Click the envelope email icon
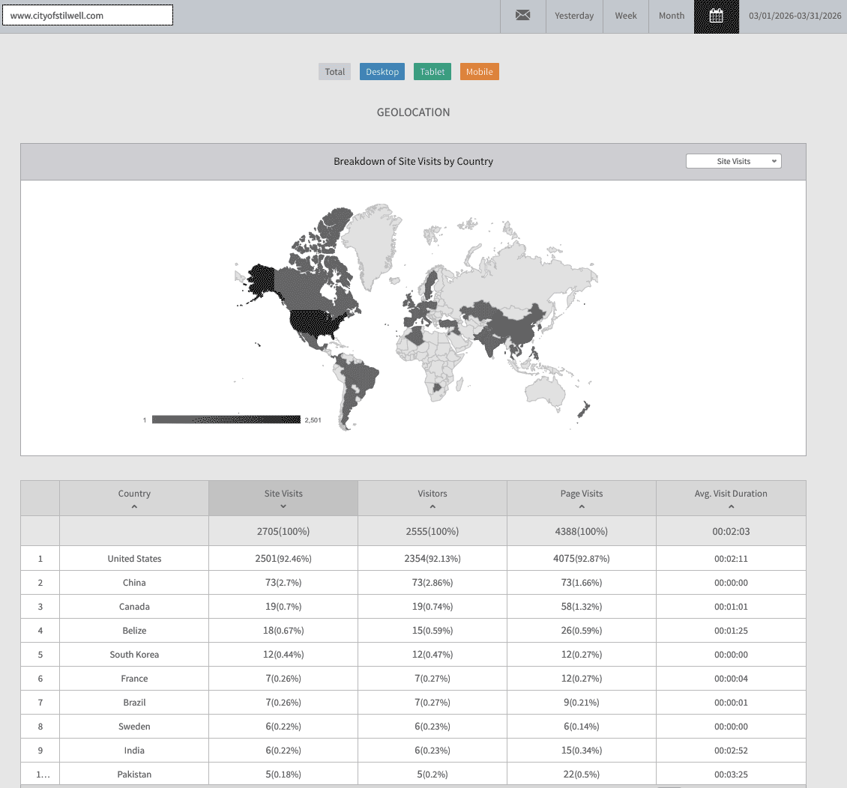Viewport: 847px width, 788px height. coord(522,16)
